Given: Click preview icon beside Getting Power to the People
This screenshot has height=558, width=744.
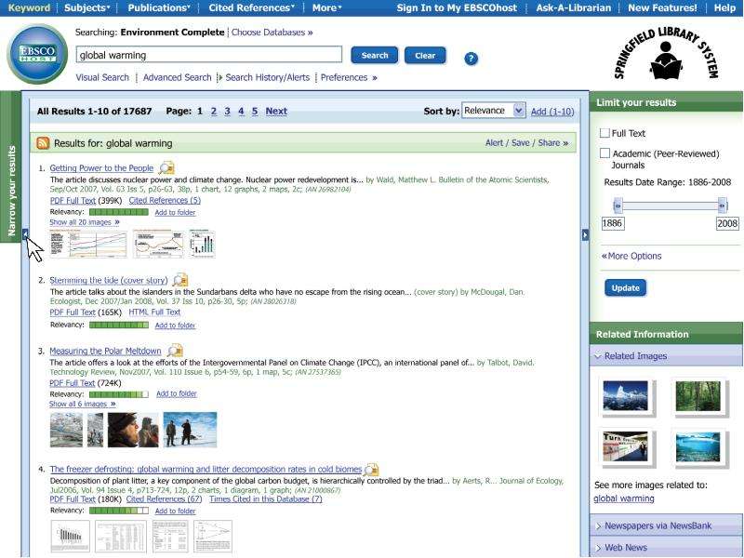Looking at the screenshot, I should click(166, 168).
